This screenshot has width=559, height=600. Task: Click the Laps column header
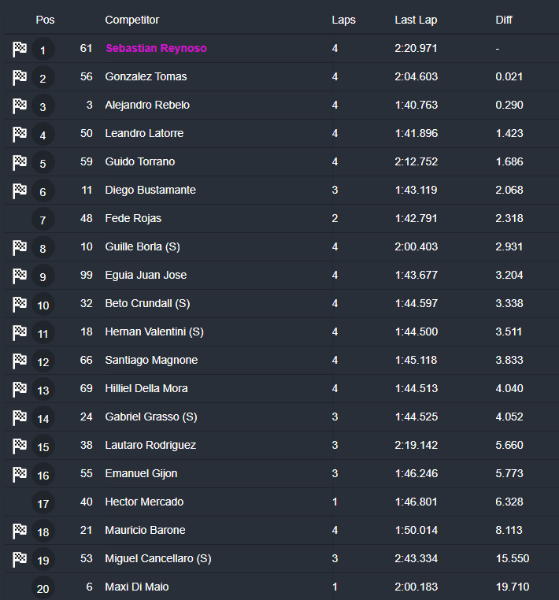point(343,20)
